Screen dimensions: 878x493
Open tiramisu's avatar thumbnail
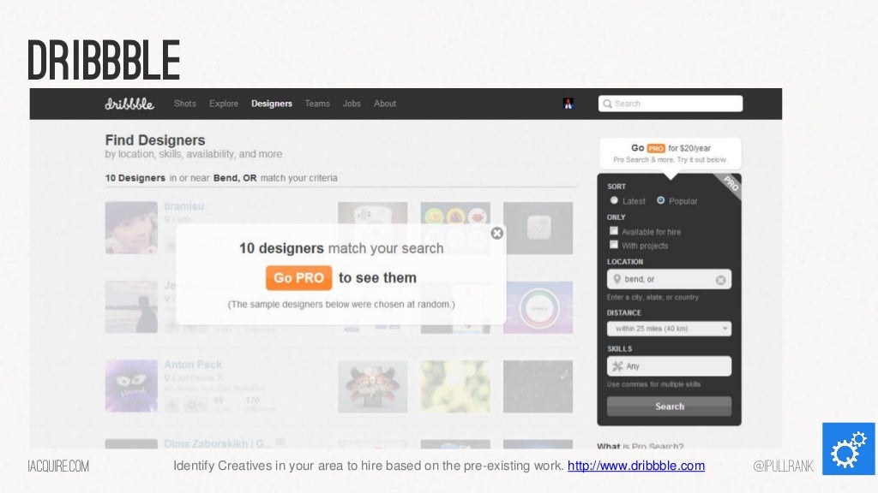coord(131,228)
